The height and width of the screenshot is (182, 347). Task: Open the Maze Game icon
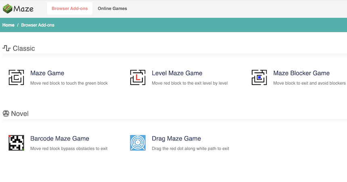pyautogui.click(x=17, y=77)
